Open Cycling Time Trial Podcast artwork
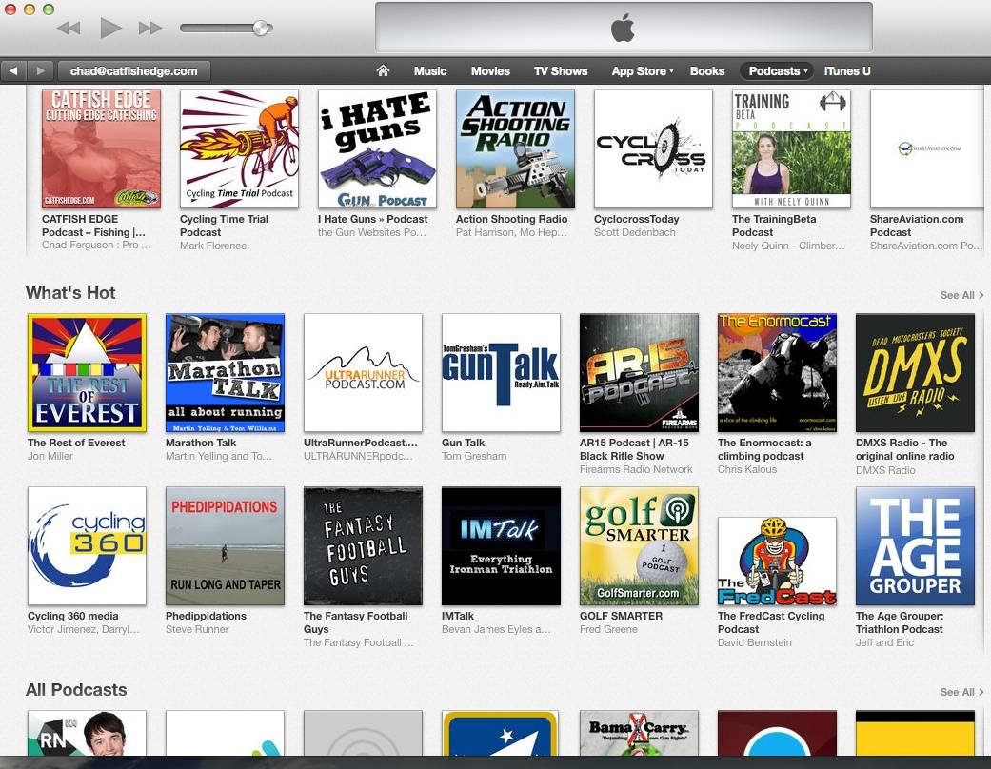The image size is (991, 769). [239, 149]
